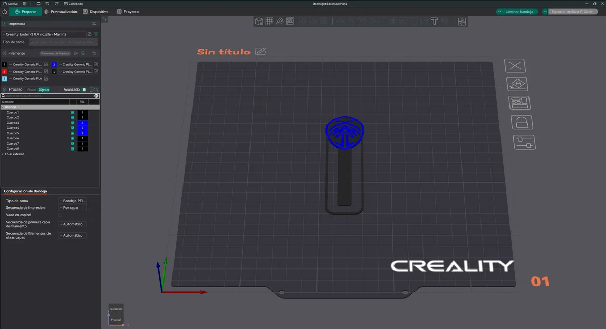606x329 pixels.
Task: Switch the Proceso view to Global
Action: pos(31,89)
